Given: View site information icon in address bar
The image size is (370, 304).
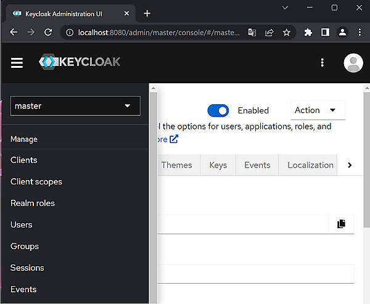Looking at the screenshot, I should point(70,32).
